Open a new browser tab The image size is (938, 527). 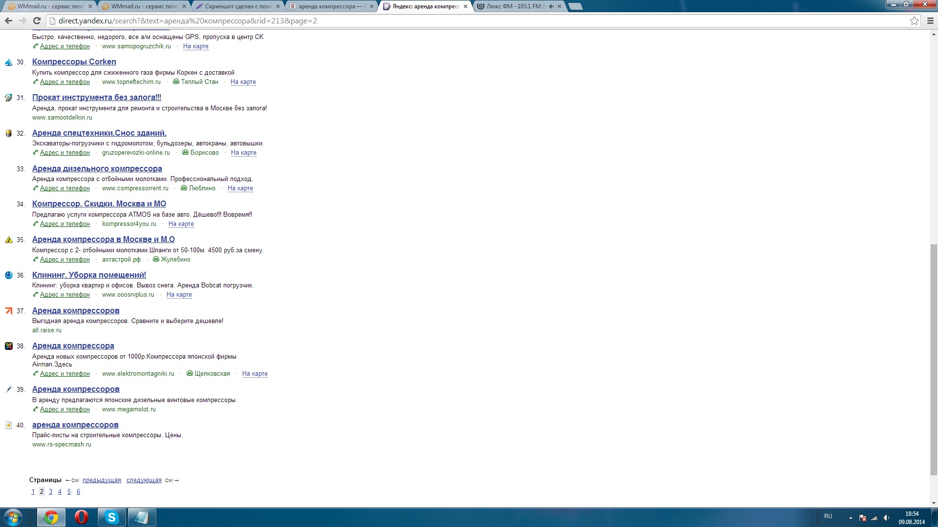pos(576,6)
